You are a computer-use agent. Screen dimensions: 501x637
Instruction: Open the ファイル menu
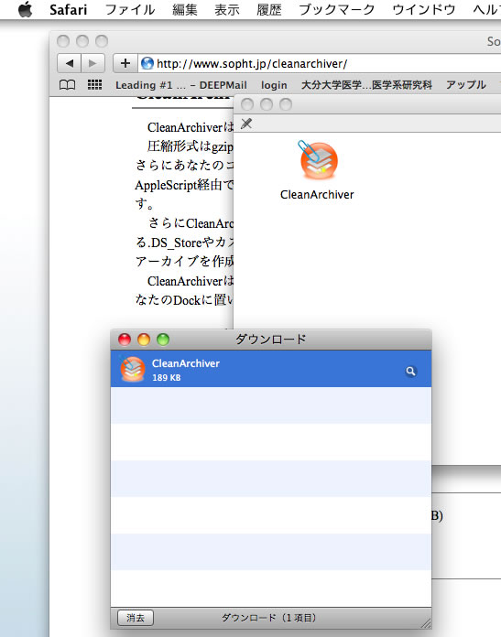(130, 9)
